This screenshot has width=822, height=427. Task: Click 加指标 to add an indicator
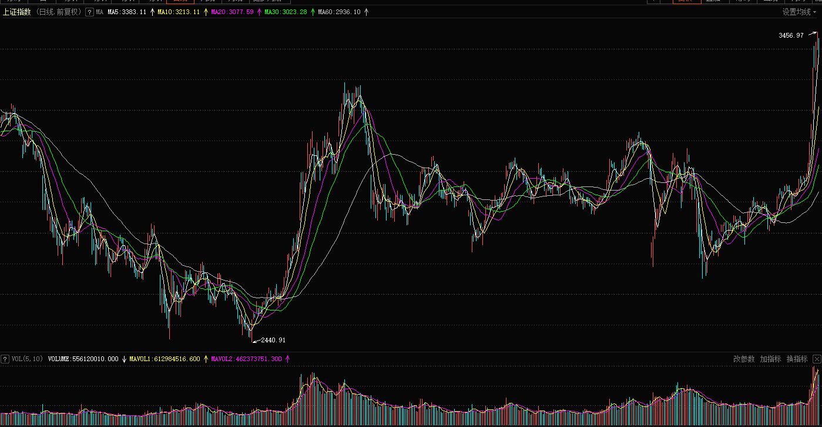point(770,359)
